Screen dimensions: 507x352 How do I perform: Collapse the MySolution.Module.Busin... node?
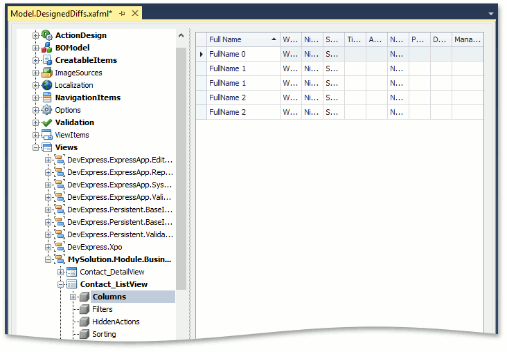coord(48,259)
